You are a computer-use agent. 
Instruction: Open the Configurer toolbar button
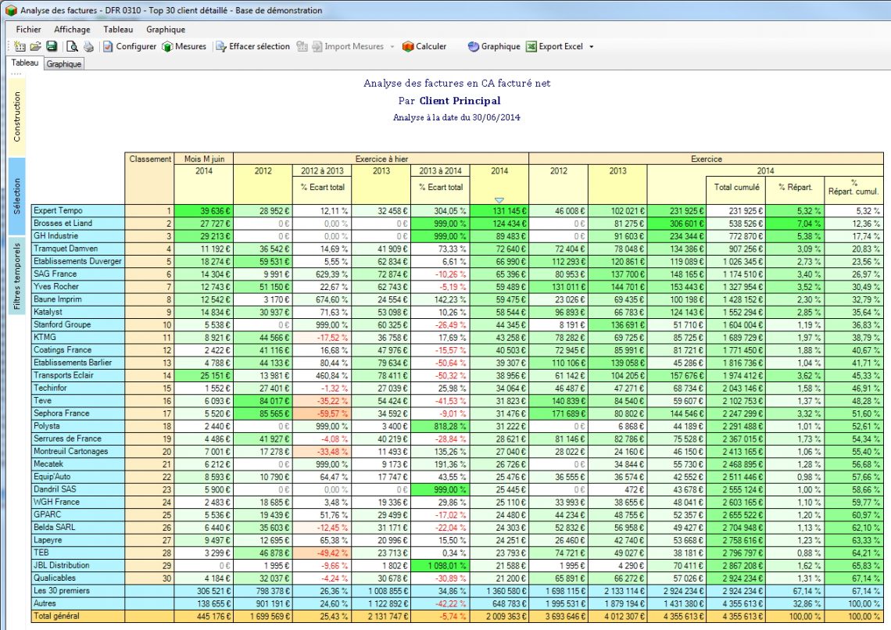(130, 47)
